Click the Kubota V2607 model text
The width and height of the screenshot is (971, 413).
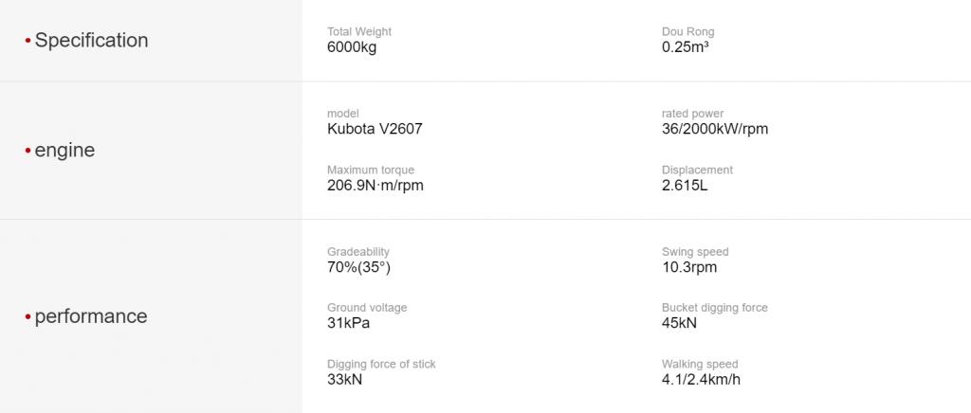click(375, 129)
